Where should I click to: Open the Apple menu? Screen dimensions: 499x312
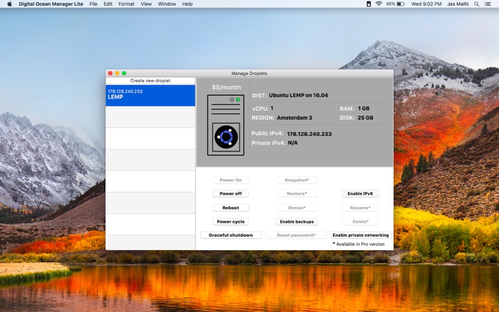point(9,4)
